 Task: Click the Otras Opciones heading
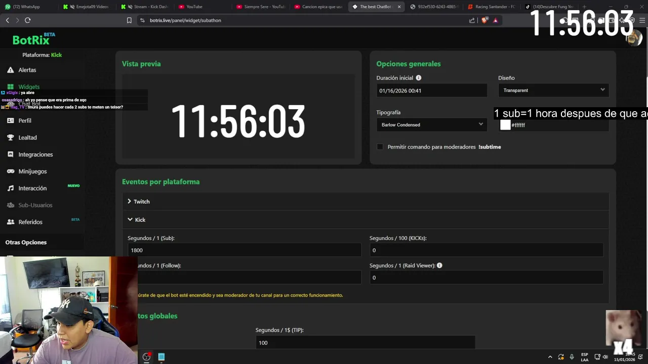click(26, 242)
